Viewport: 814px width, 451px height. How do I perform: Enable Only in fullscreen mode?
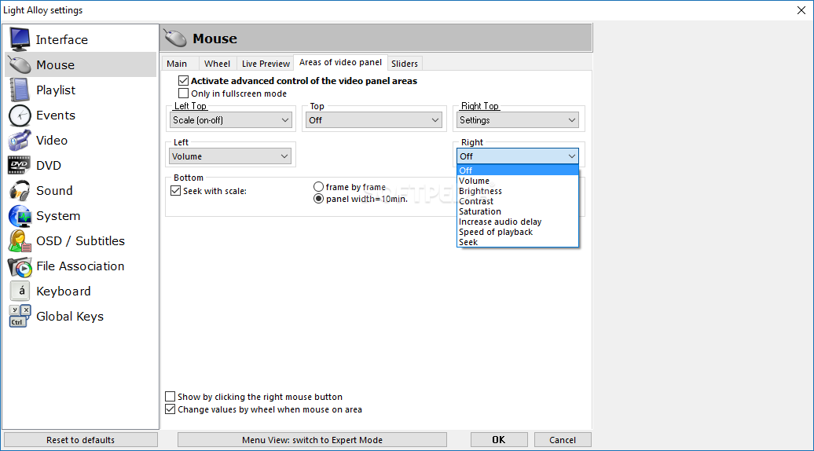pyautogui.click(x=183, y=93)
